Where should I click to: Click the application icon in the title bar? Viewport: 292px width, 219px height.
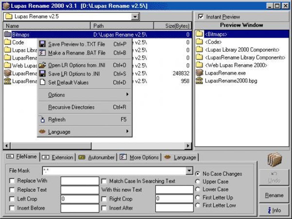(6, 6)
